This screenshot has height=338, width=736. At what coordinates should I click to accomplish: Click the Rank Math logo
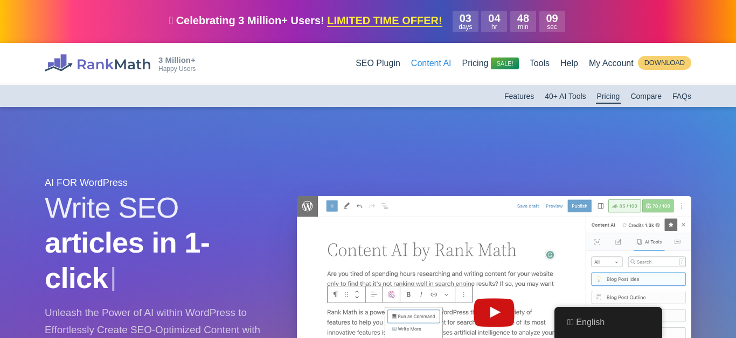(98, 64)
